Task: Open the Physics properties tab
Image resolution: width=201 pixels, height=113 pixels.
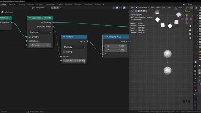Action: 195,101
